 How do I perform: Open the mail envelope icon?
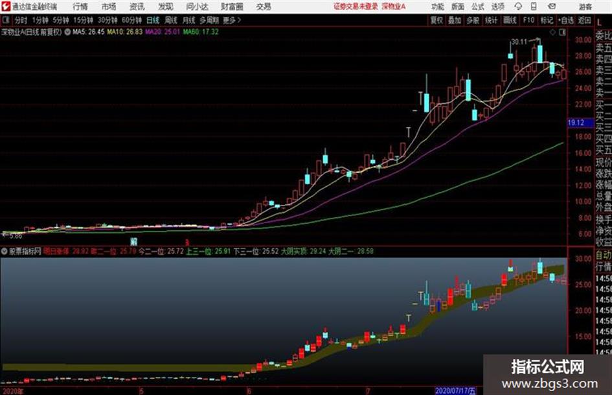(552, 6)
